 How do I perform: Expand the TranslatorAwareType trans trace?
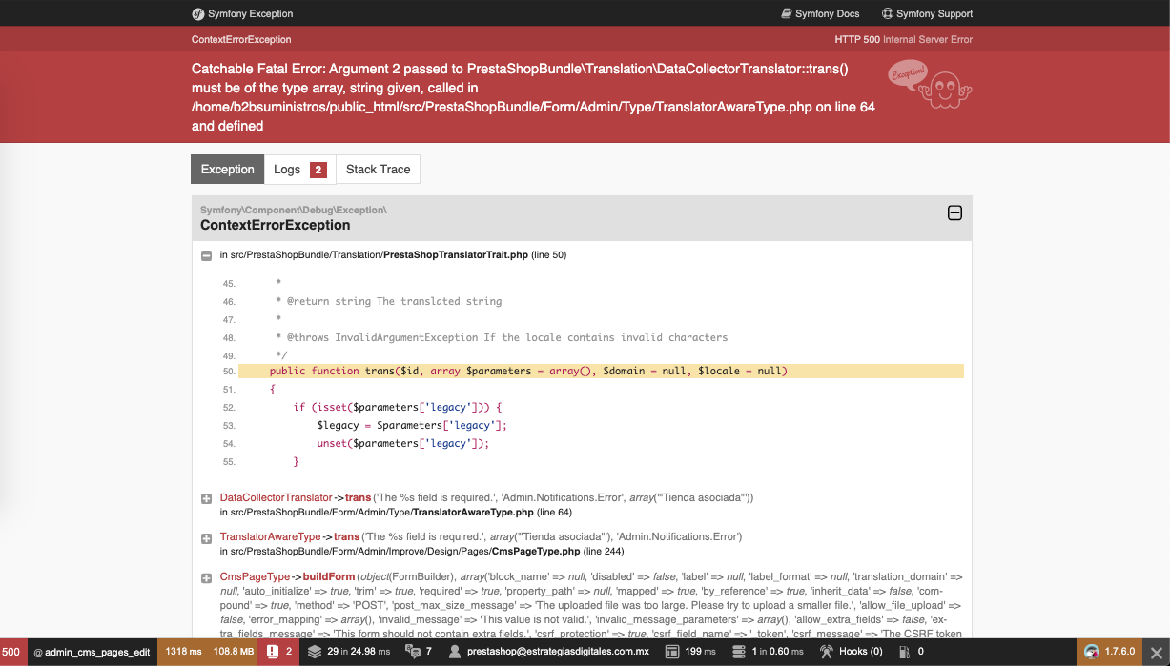[x=206, y=538]
